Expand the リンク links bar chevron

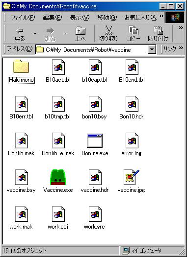181,47
